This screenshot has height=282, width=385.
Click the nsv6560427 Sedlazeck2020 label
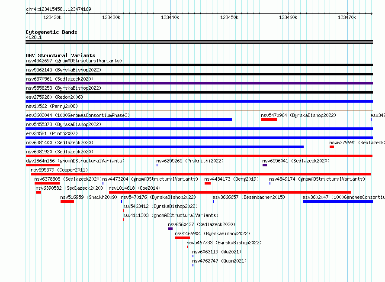point(202,224)
